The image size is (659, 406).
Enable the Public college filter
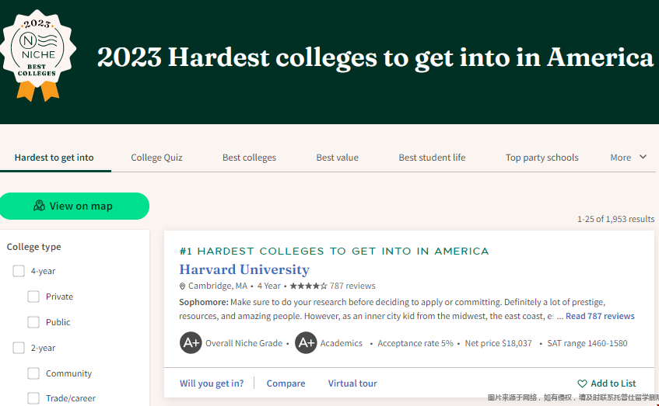click(33, 322)
